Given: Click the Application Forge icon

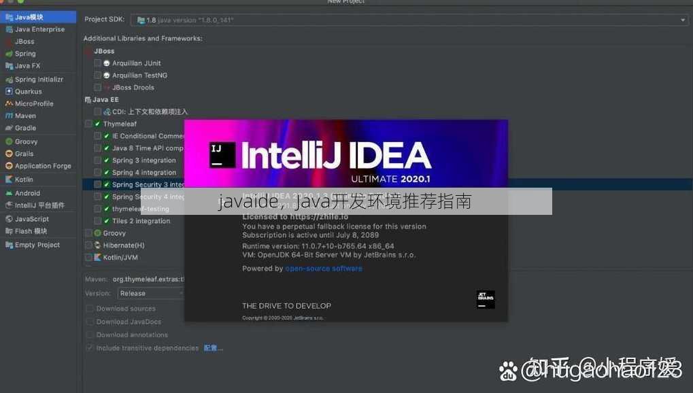Looking at the screenshot, I should 9,166.
